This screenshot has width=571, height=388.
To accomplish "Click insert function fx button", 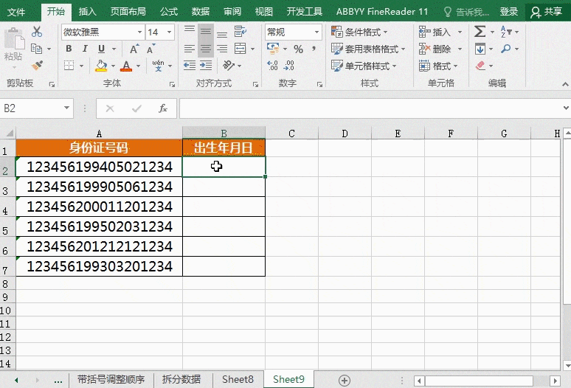I will (x=163, y=108).
